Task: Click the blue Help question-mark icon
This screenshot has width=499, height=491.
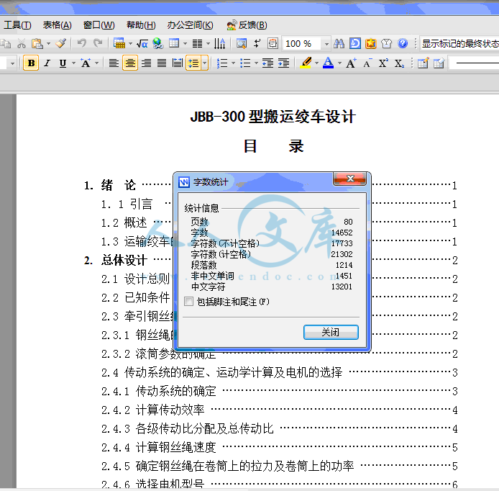Action: coord(403,43)
